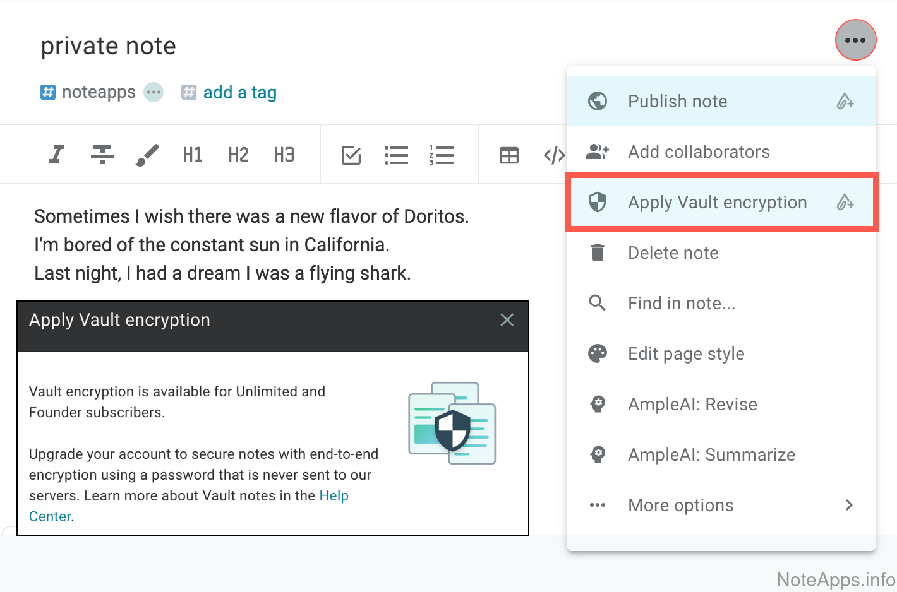Click the private note title field

(109, 46)
